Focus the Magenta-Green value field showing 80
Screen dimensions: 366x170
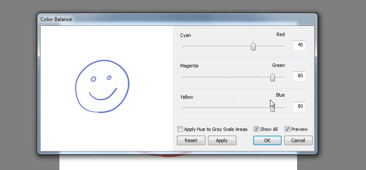[x=299, y=76]
